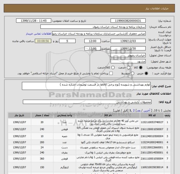Click quantity 200 in row 4
This screenshot has height=174, width=180.
pyautogui.click(x=42, y=142)
